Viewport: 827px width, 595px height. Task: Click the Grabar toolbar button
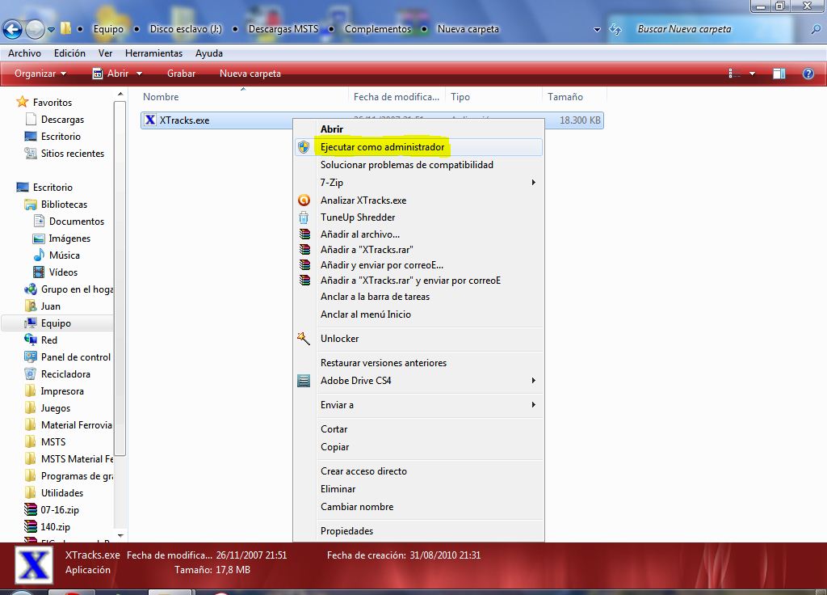[x=181, y=74]
